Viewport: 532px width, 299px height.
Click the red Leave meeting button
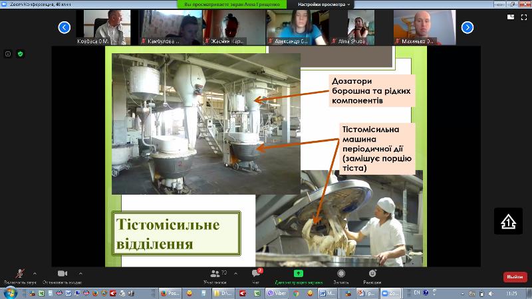tap(515, 277)
